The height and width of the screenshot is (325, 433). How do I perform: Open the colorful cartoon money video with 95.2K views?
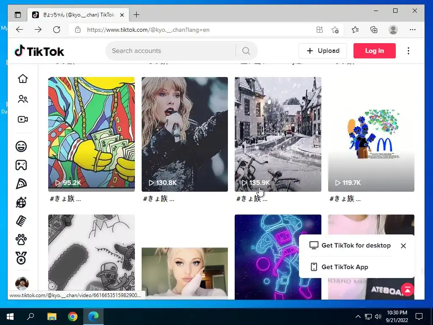[91, 134]
